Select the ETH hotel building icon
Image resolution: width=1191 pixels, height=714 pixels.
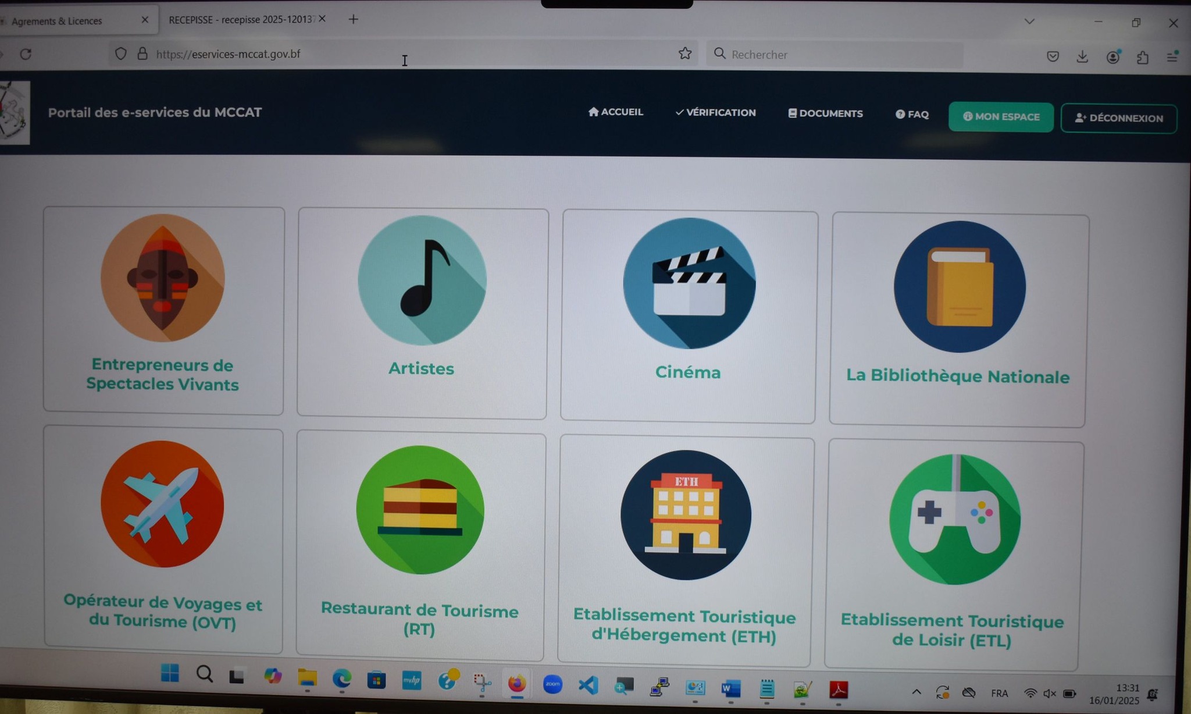pos(686,515)
